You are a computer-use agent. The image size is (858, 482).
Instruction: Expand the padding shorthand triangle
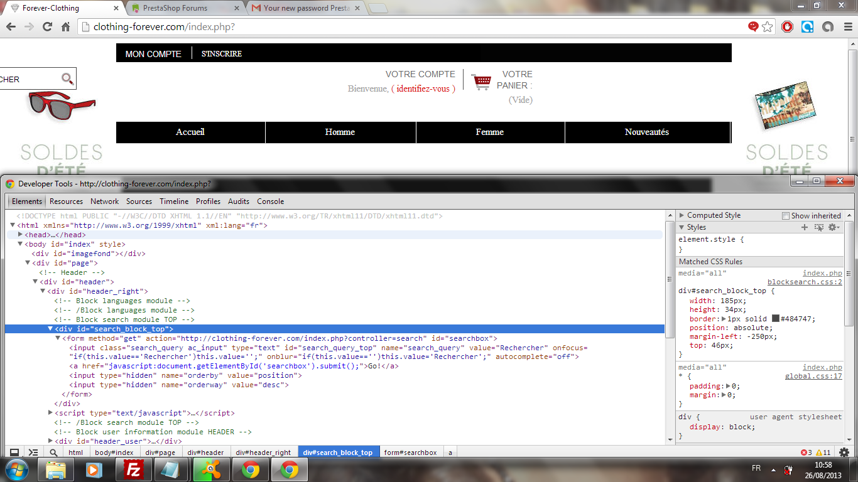[728, 387]
